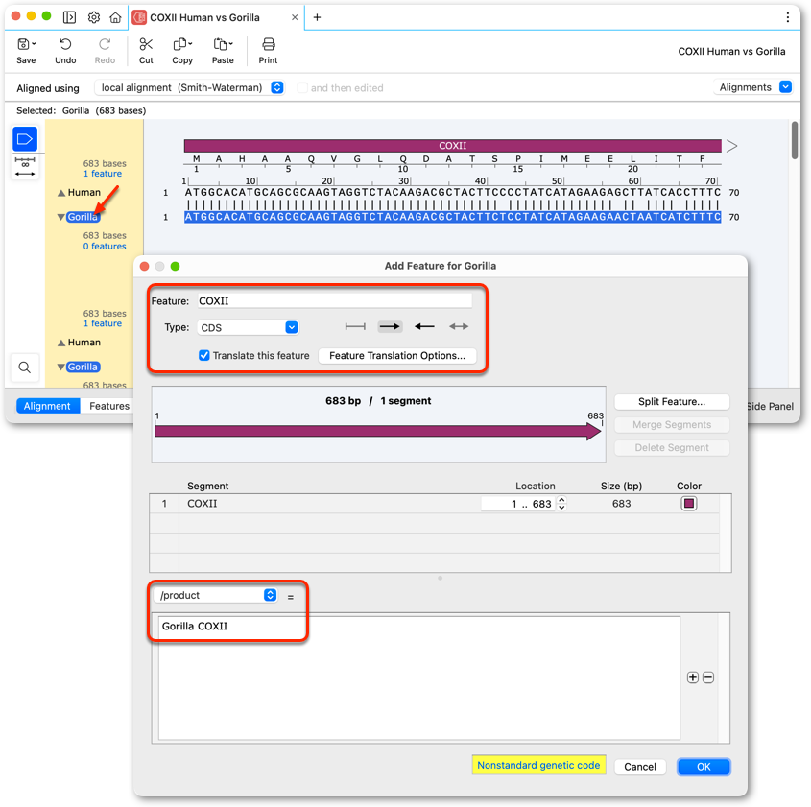Click the Cut scissors icon

pos(146,44)
